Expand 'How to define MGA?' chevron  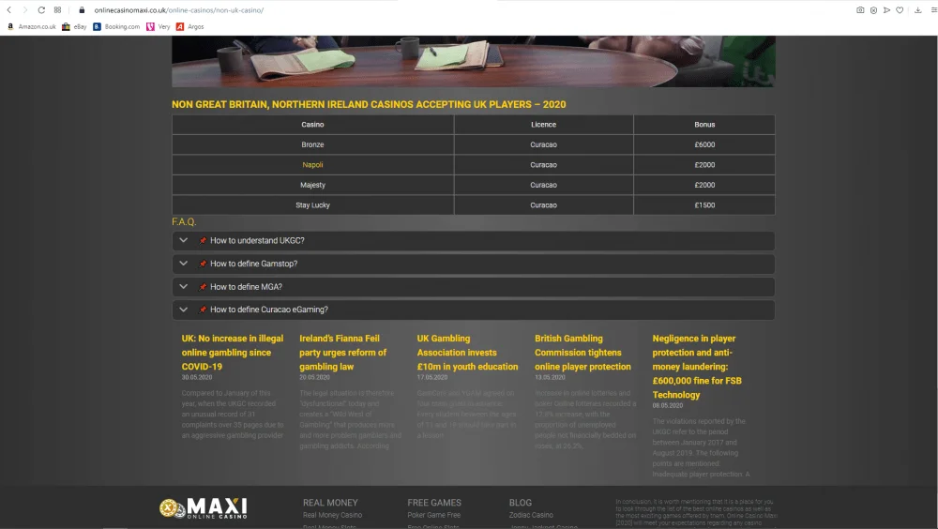pos(184,287)
